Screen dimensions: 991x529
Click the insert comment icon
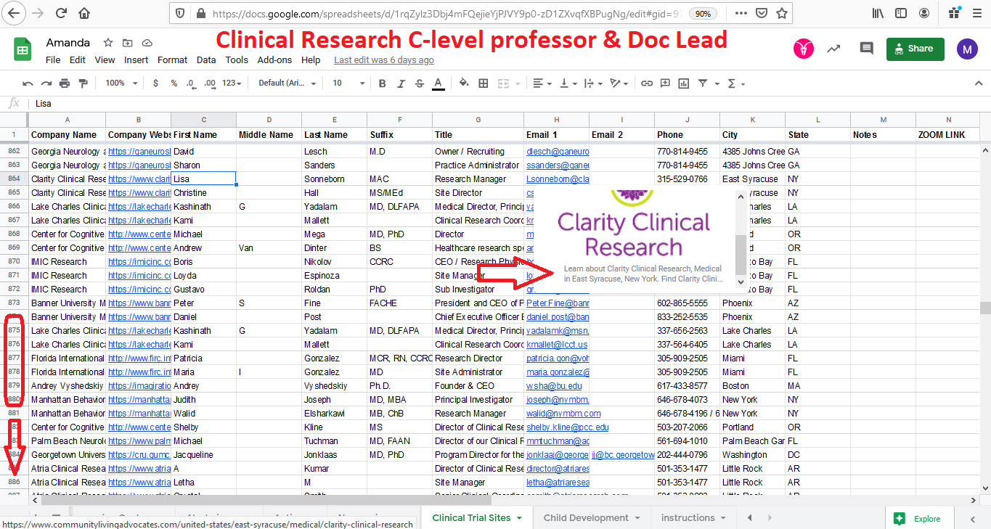[x=665, y=83]
